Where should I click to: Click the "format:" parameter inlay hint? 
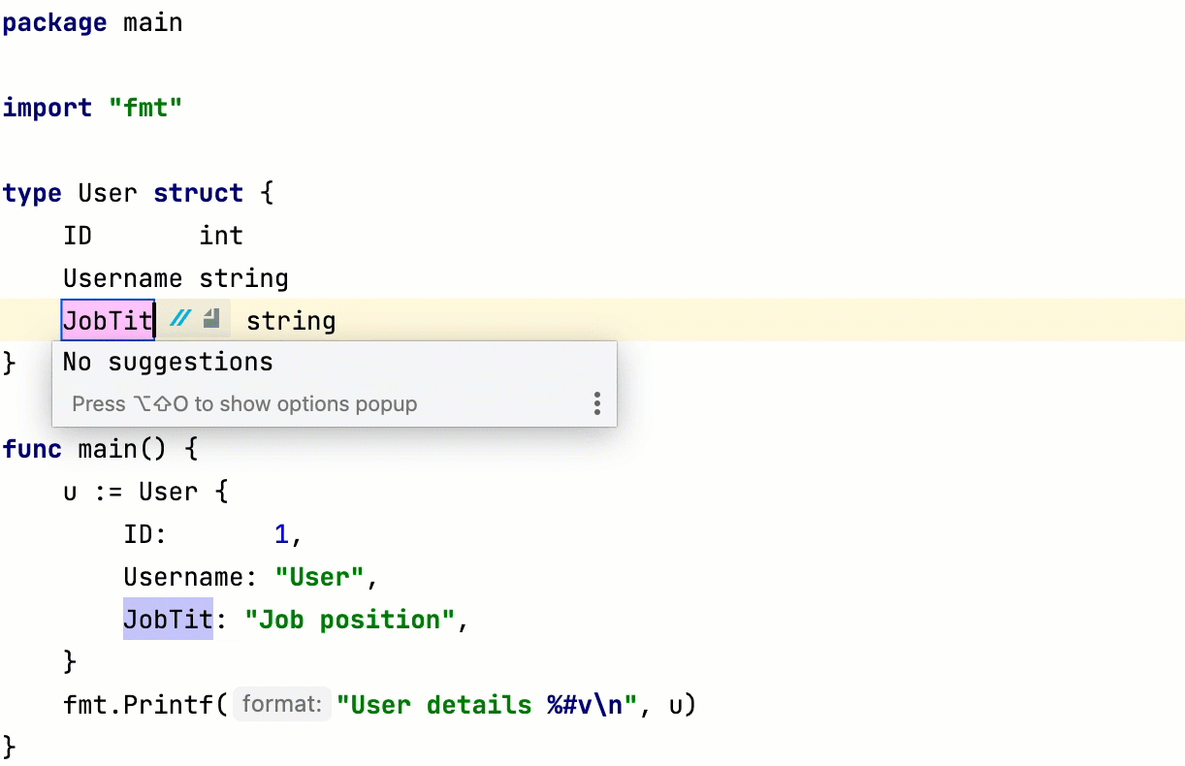pos(280,705)
